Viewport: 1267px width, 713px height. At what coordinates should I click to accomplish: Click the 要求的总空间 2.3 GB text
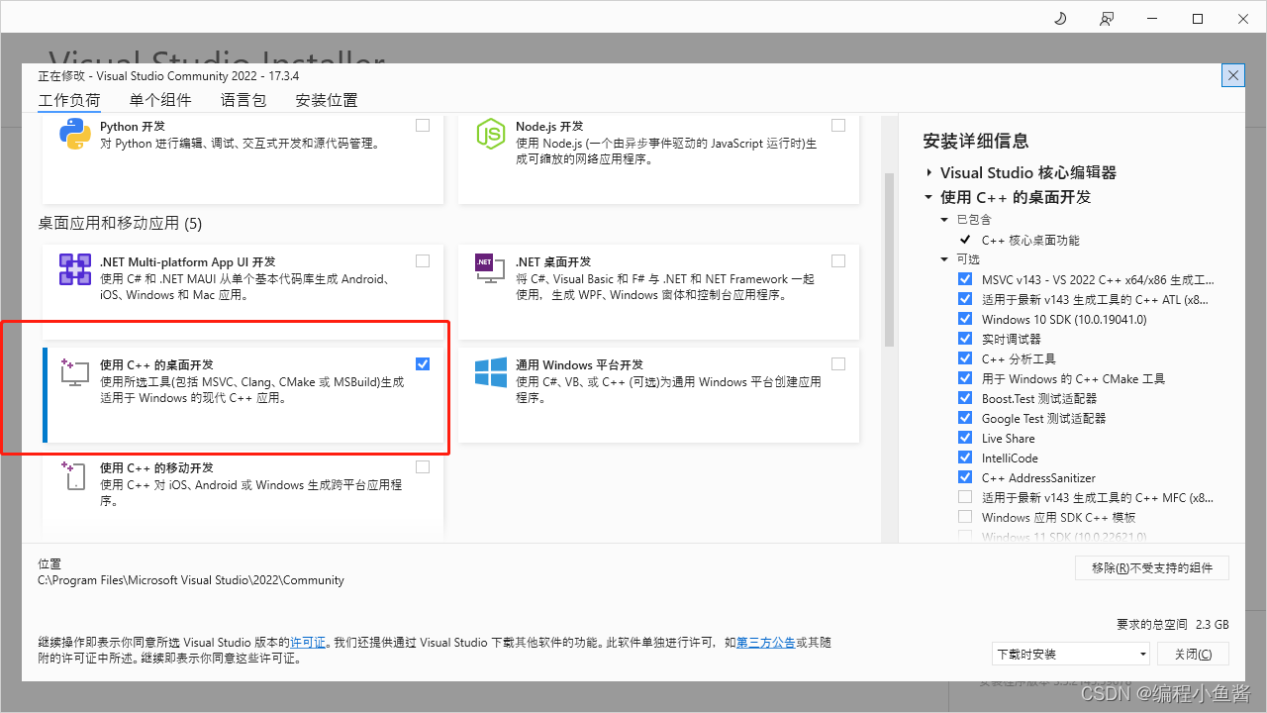tap(1172, 625)
